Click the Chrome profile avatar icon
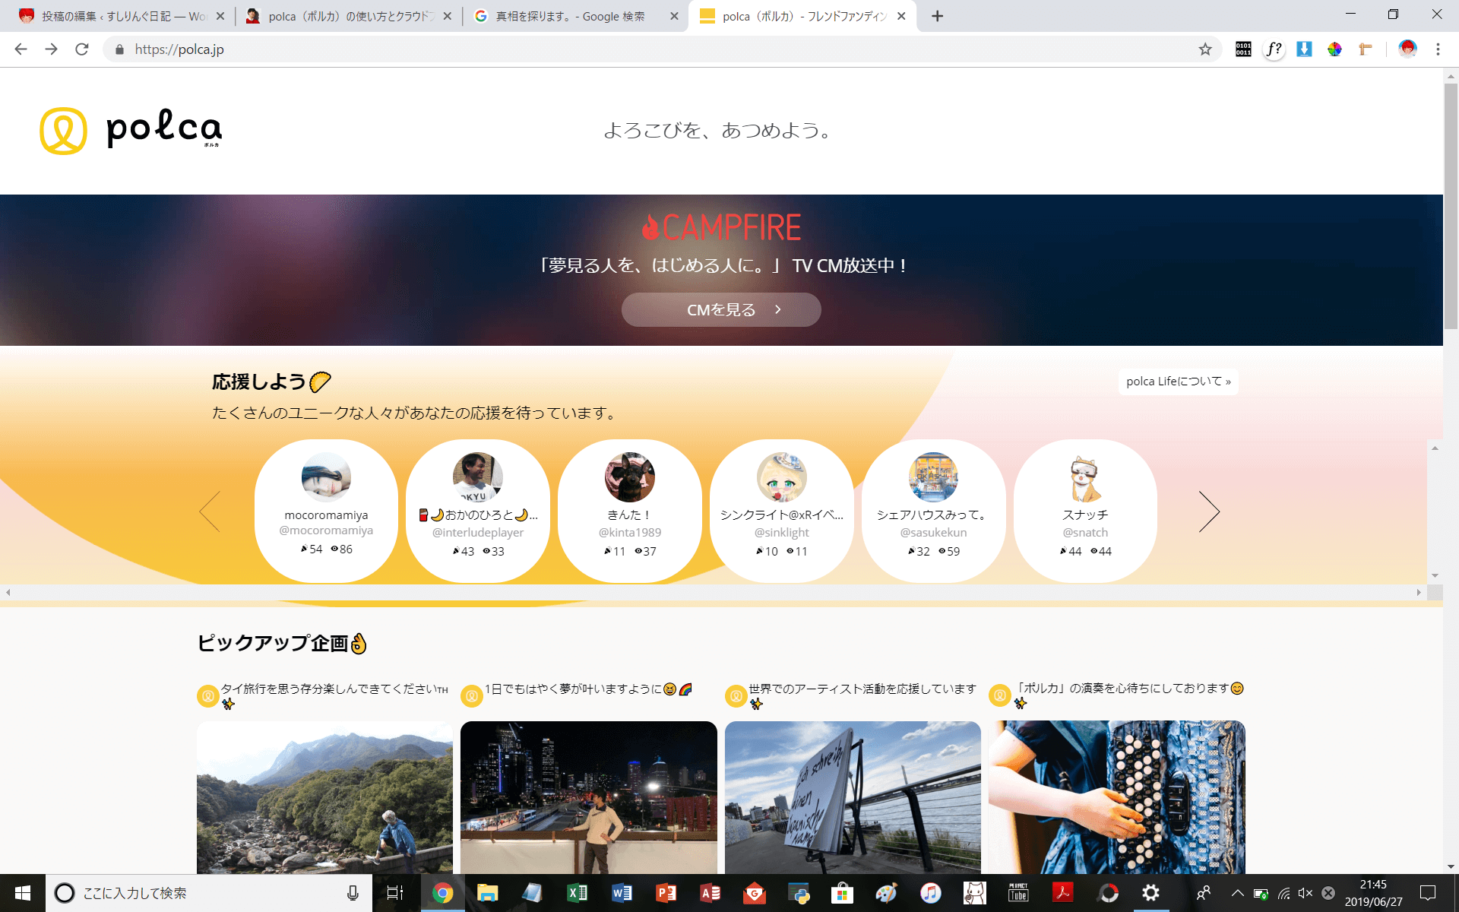Screen dimensions: 1459x912 click(1407, 49)
